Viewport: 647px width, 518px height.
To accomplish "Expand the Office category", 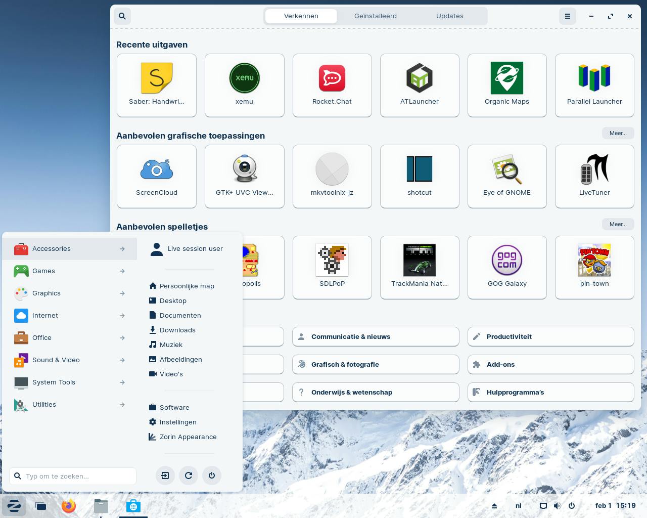I will click(70, 338).
